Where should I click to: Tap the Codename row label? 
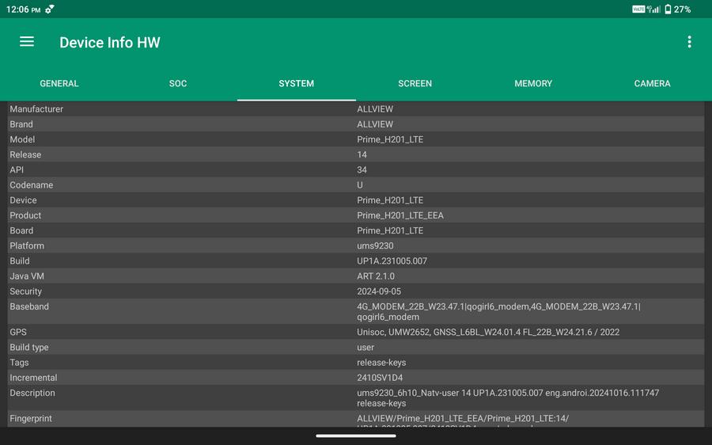click(x=32, y=185)
